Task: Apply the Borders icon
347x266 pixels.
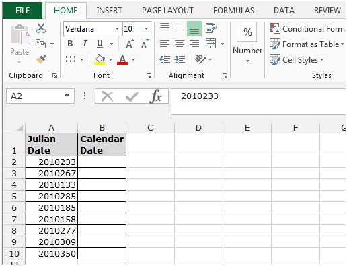Action: (x=70, y=59)
